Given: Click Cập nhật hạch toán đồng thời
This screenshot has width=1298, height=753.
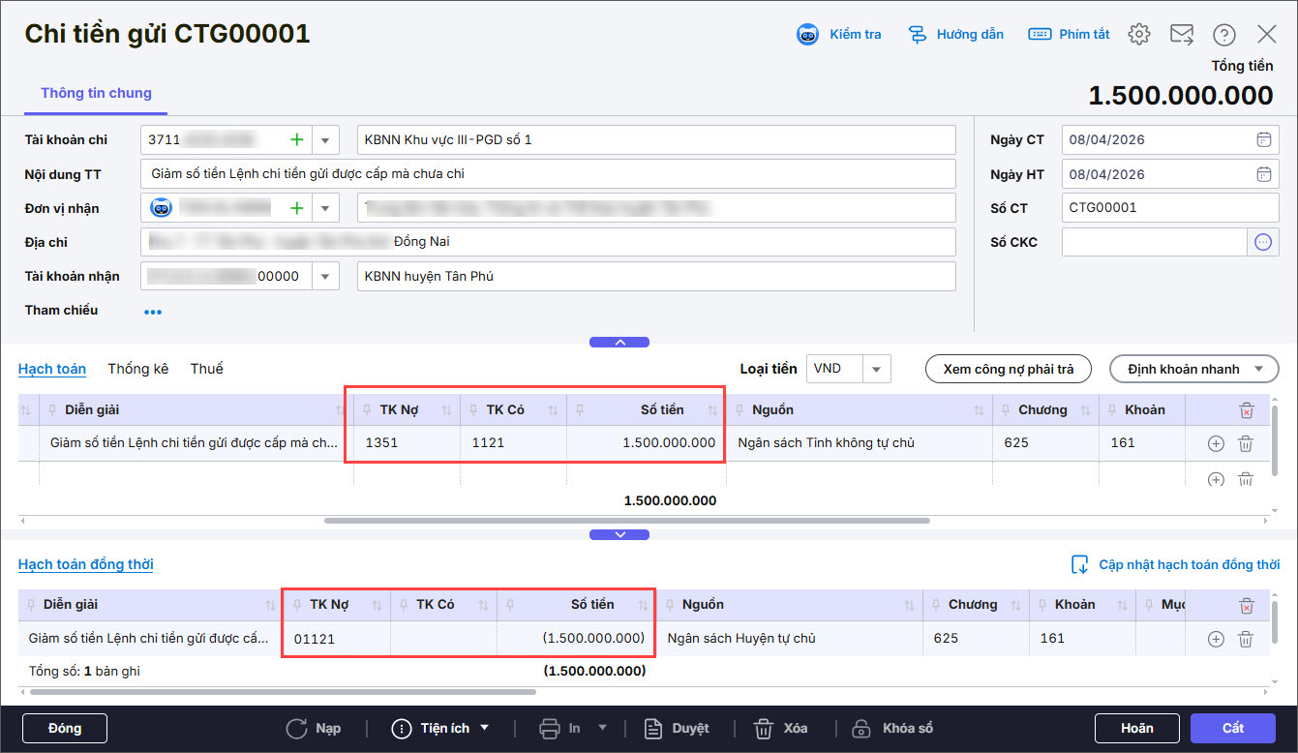Looking at the screenshot, I should pyautogui.click(x=1176, y=564).
